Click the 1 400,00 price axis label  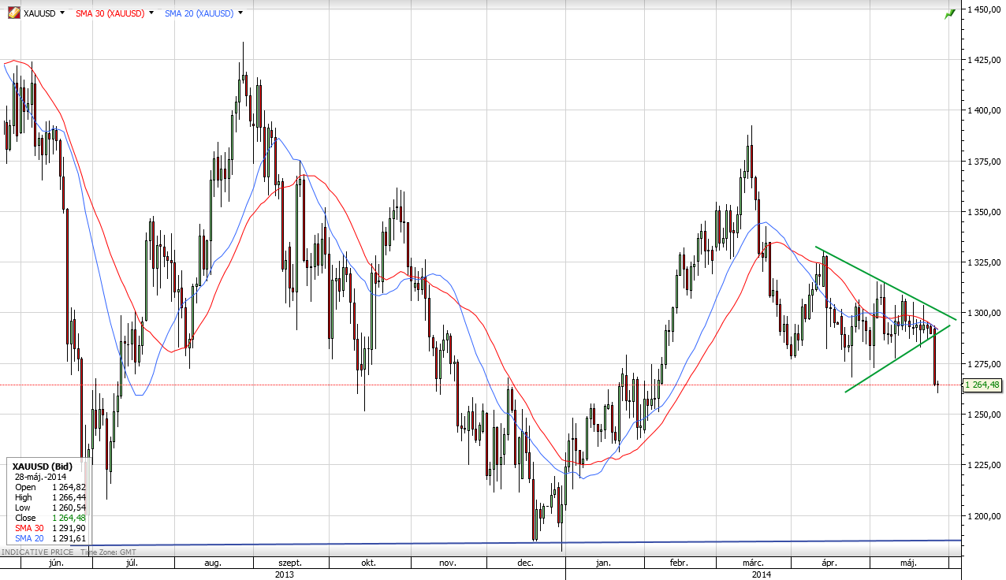click(984, 110)
